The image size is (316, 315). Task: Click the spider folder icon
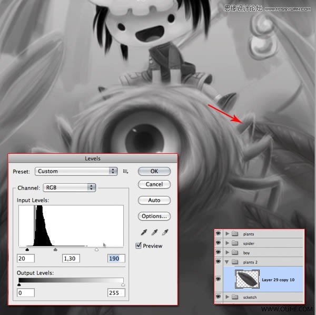235,243
